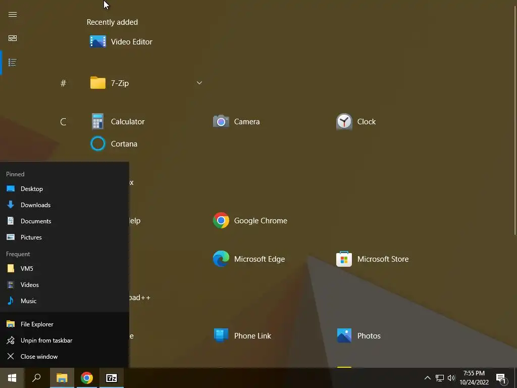The height and width of the screenshot is (388, 517).
Task: Open the network status tray icon
Action: pos(440,378)
